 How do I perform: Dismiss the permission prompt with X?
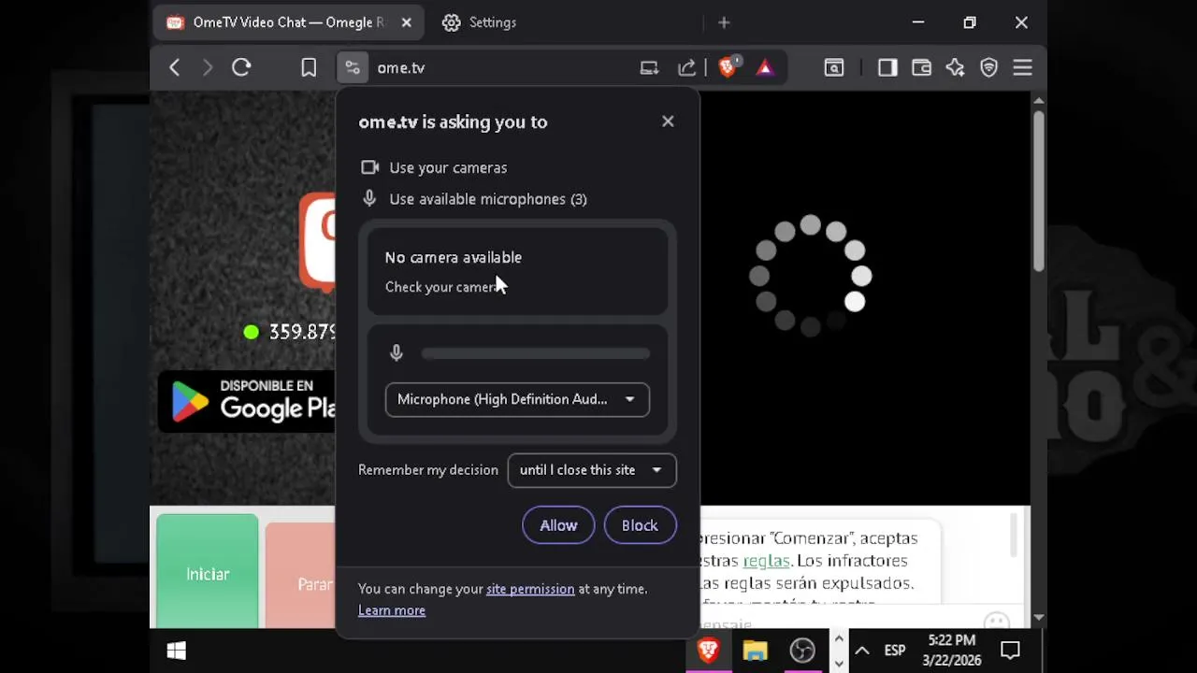coord(668,122)
